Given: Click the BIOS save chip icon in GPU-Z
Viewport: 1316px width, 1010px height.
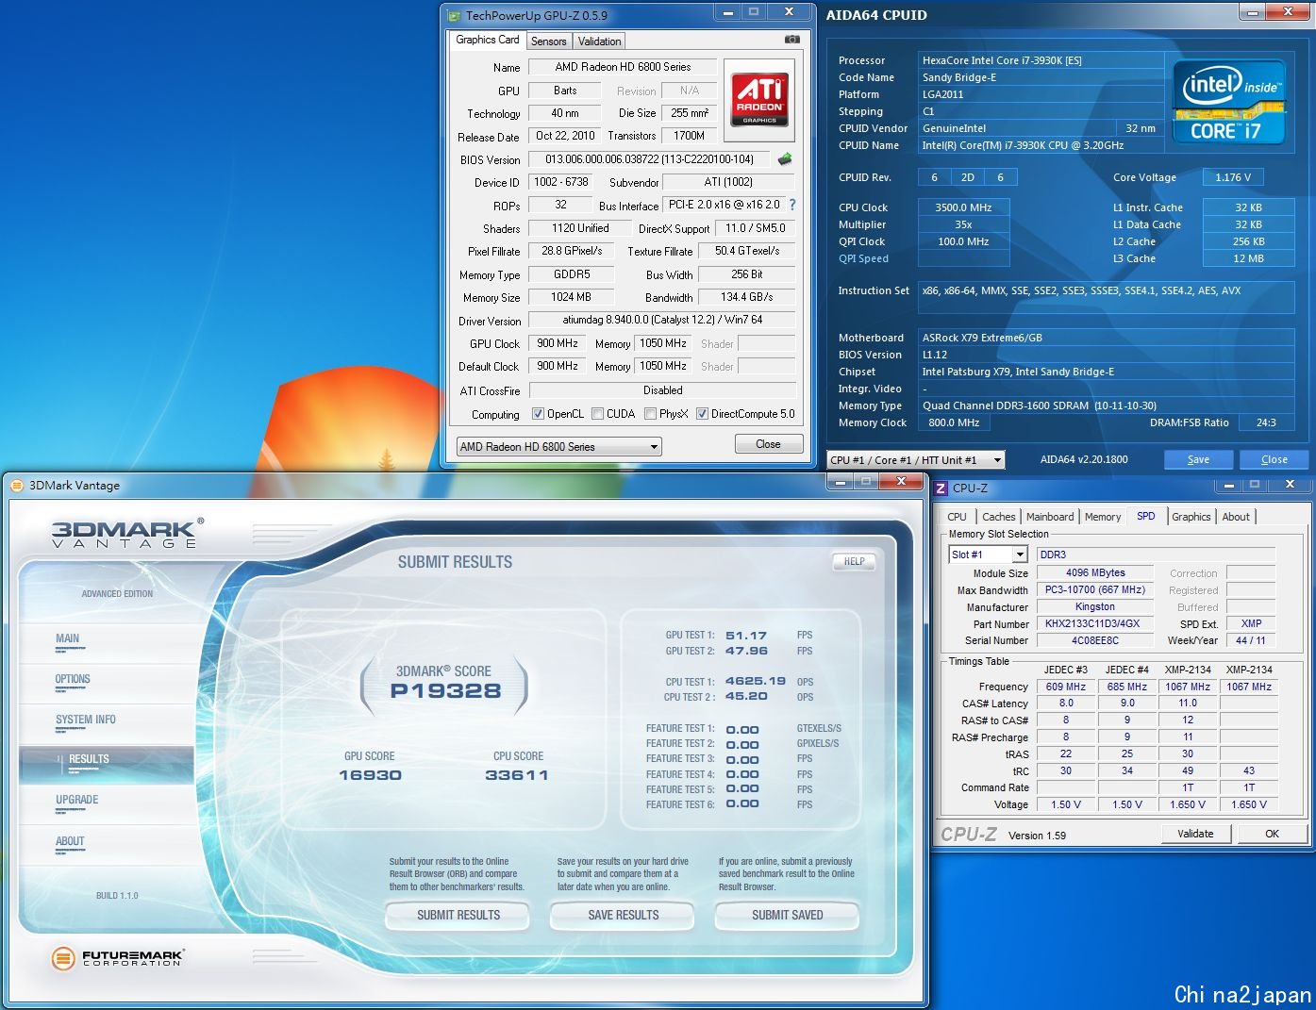Looking at the screenshot, I should click(784, 159).
